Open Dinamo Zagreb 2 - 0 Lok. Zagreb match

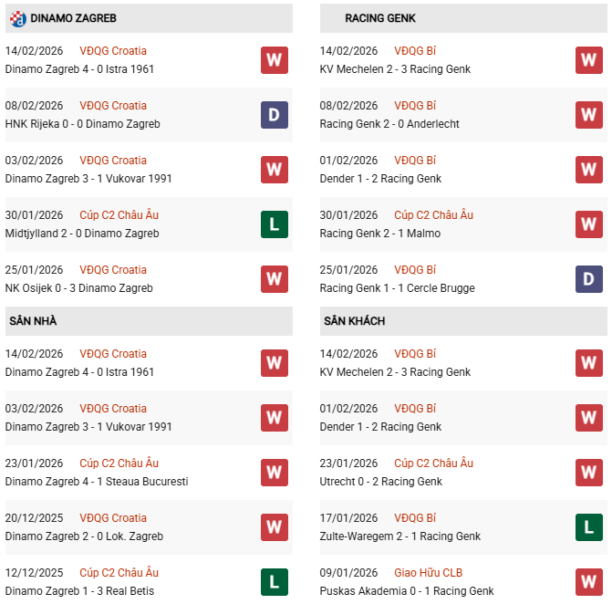84,536
